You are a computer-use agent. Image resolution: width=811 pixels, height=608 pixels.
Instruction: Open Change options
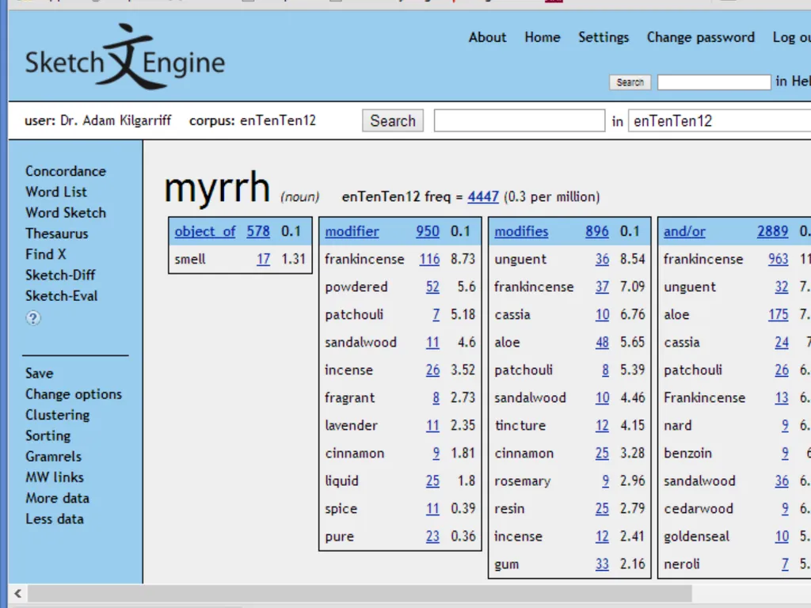pos(74,394)
